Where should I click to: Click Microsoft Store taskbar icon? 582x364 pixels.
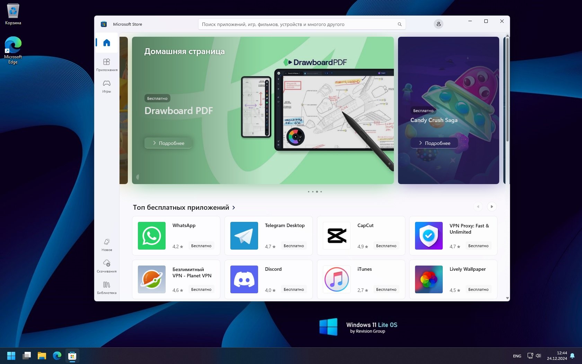72,356
